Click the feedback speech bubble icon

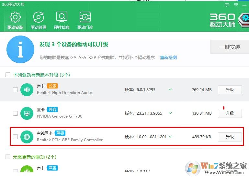pyautogui.click(x=227, y=5)
